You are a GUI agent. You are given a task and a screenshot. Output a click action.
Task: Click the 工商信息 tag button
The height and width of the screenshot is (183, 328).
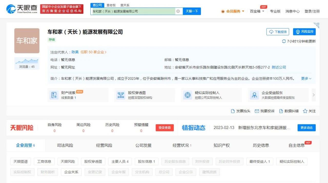(44, 162)
